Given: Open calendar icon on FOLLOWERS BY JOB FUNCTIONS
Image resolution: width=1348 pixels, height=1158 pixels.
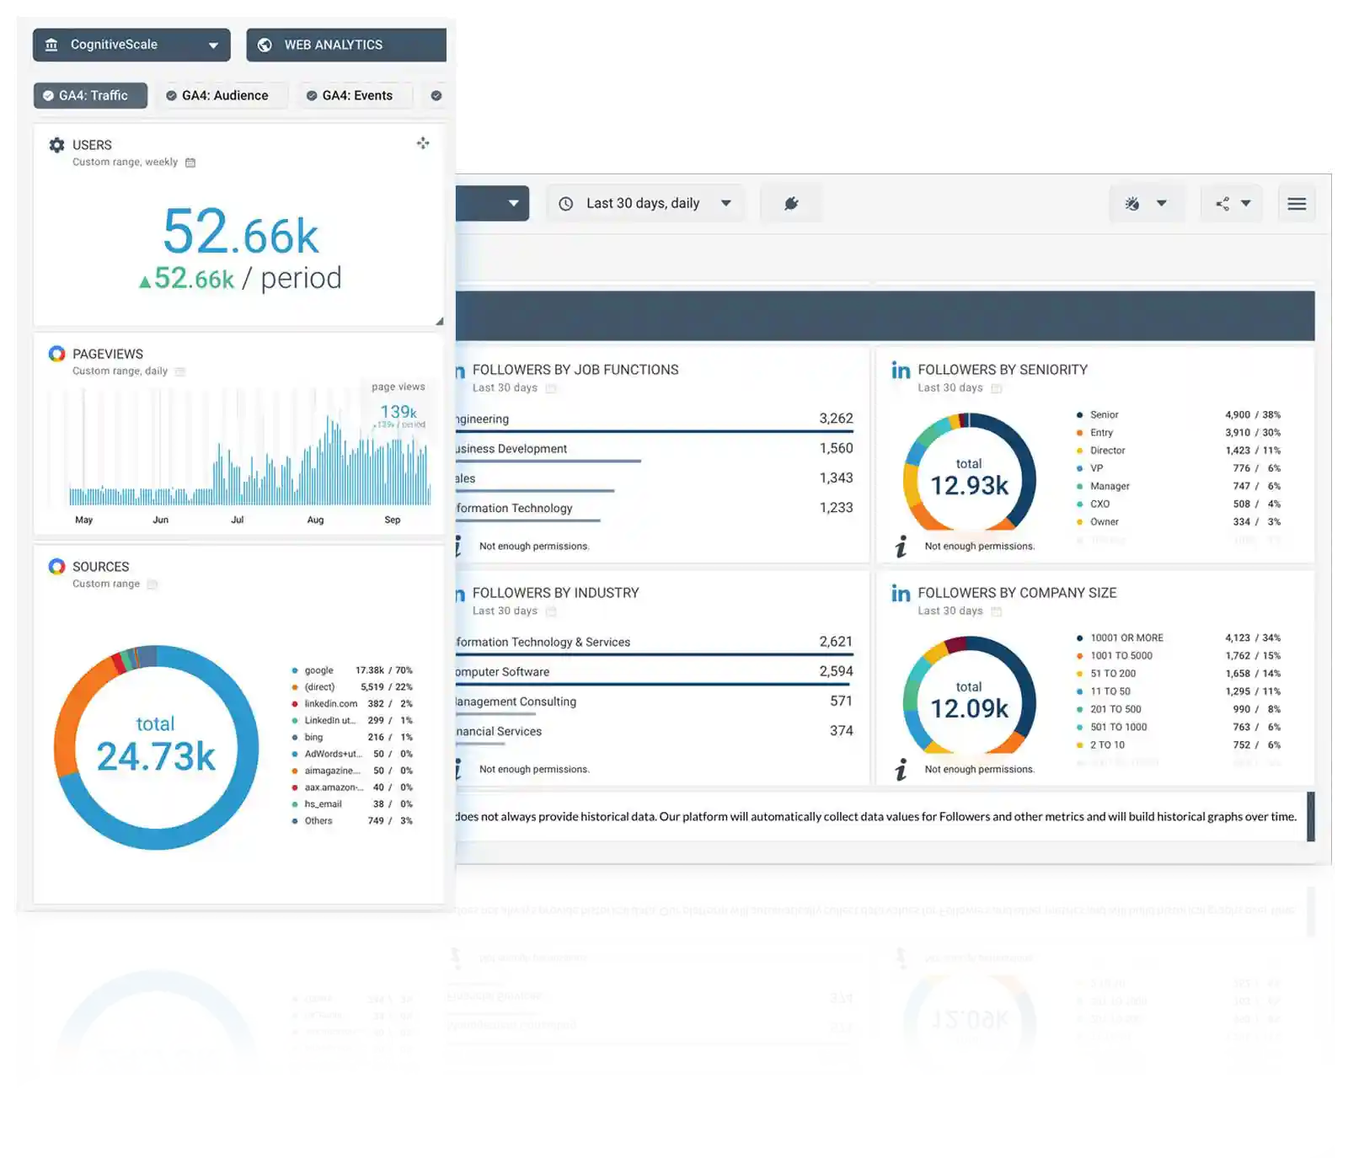Looking at the screenshot, I should (551, 388).
